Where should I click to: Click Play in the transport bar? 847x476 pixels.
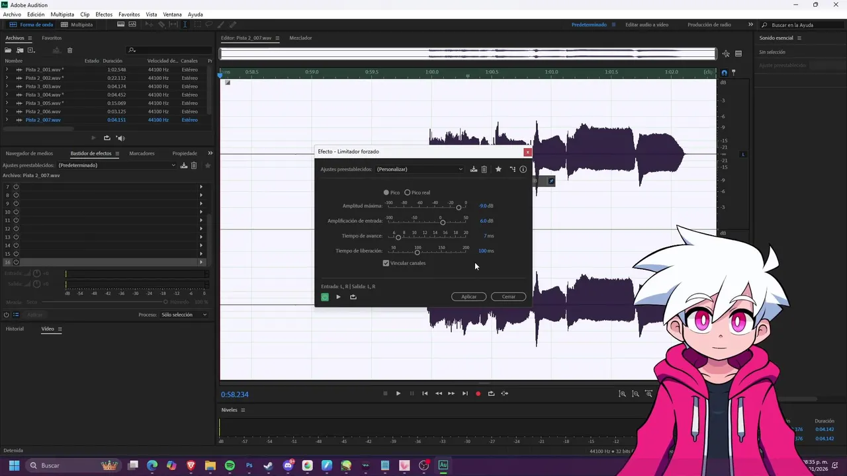pyautogui.click(x=398, y=393)
